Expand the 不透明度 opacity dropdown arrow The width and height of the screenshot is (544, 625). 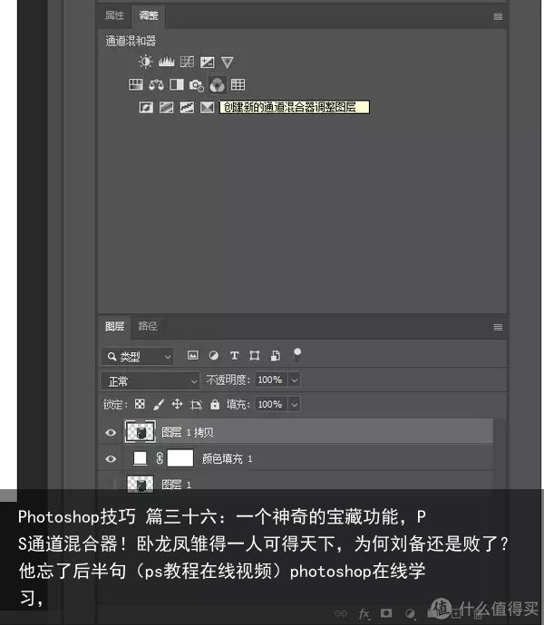pos(294,380)
